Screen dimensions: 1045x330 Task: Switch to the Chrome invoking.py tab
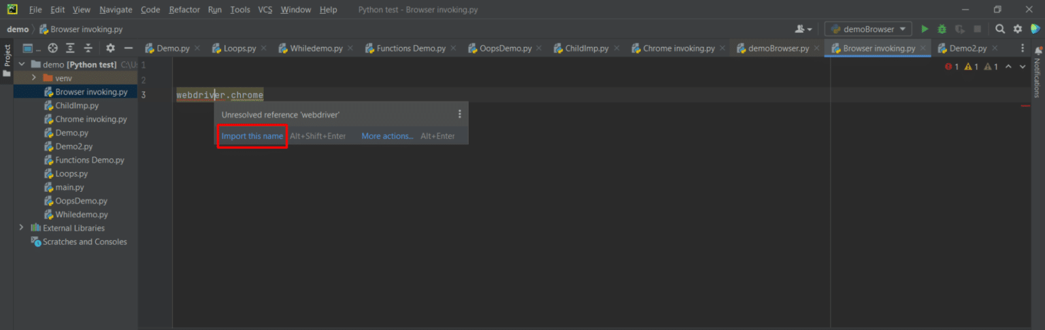[678, 48]
